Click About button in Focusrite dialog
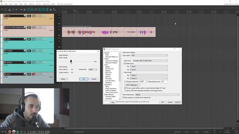 (63, 79)
